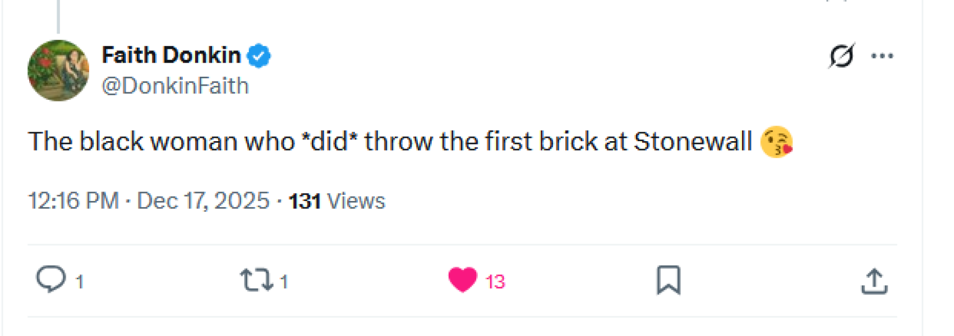This screenshot has height=336, width=954.
Task: View the 131 Views analytics
Action: (337, 201)
